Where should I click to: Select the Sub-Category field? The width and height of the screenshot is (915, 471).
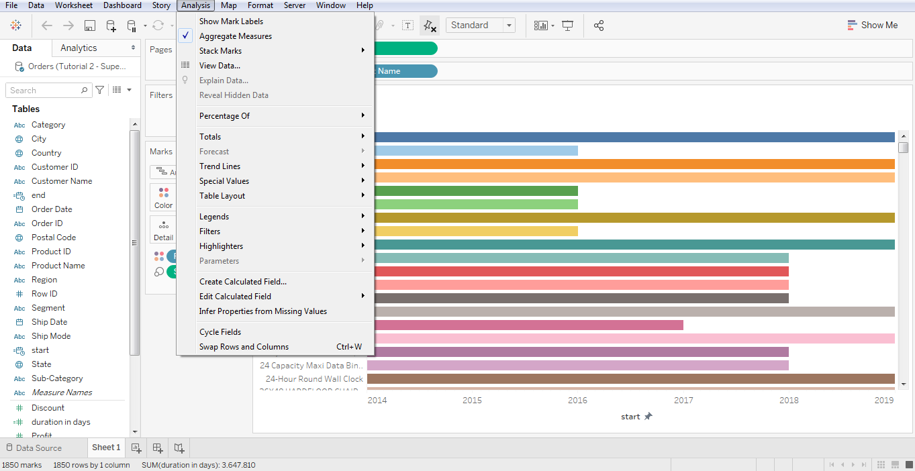[57, 378]
